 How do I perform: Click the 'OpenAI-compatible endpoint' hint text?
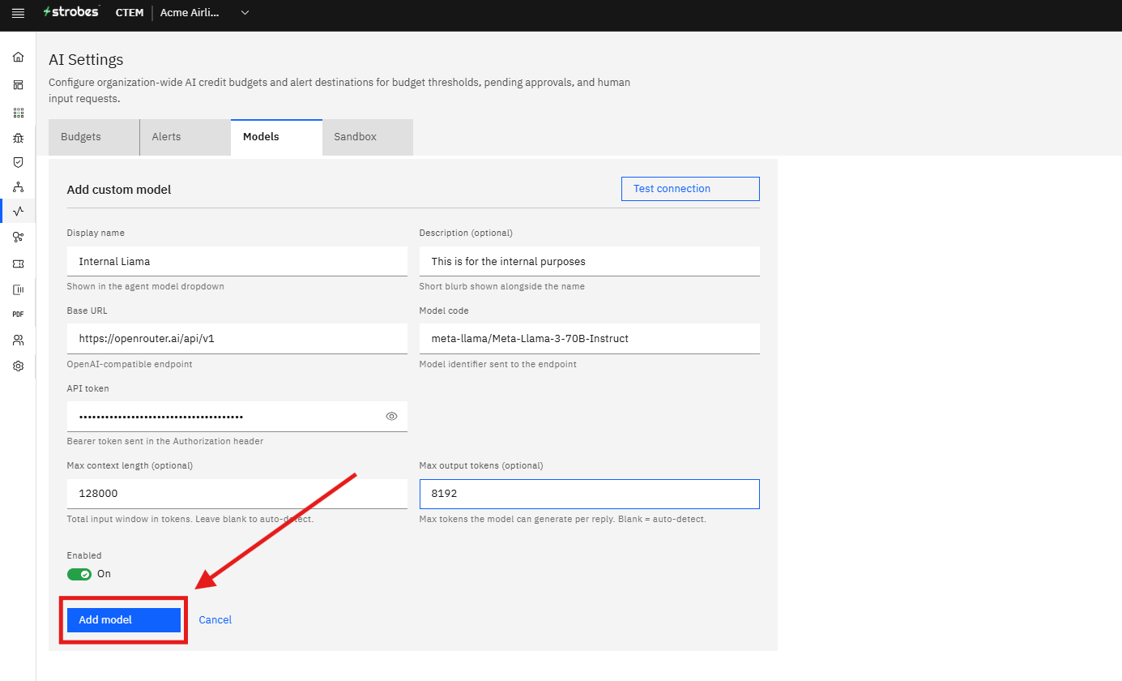click(x=130, y=365)
